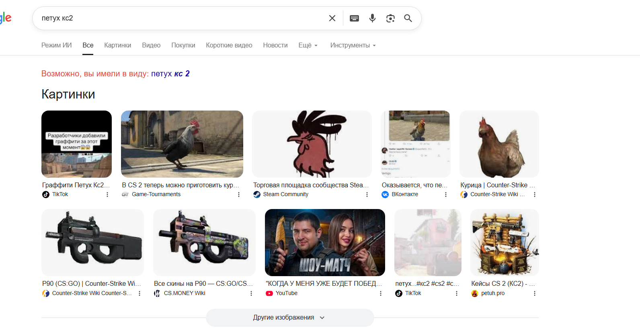The height and width of the screenshot is (328, 640).
Task: Open the CS 2 cases crate thumbnail
Action: (x=505, y=242)
